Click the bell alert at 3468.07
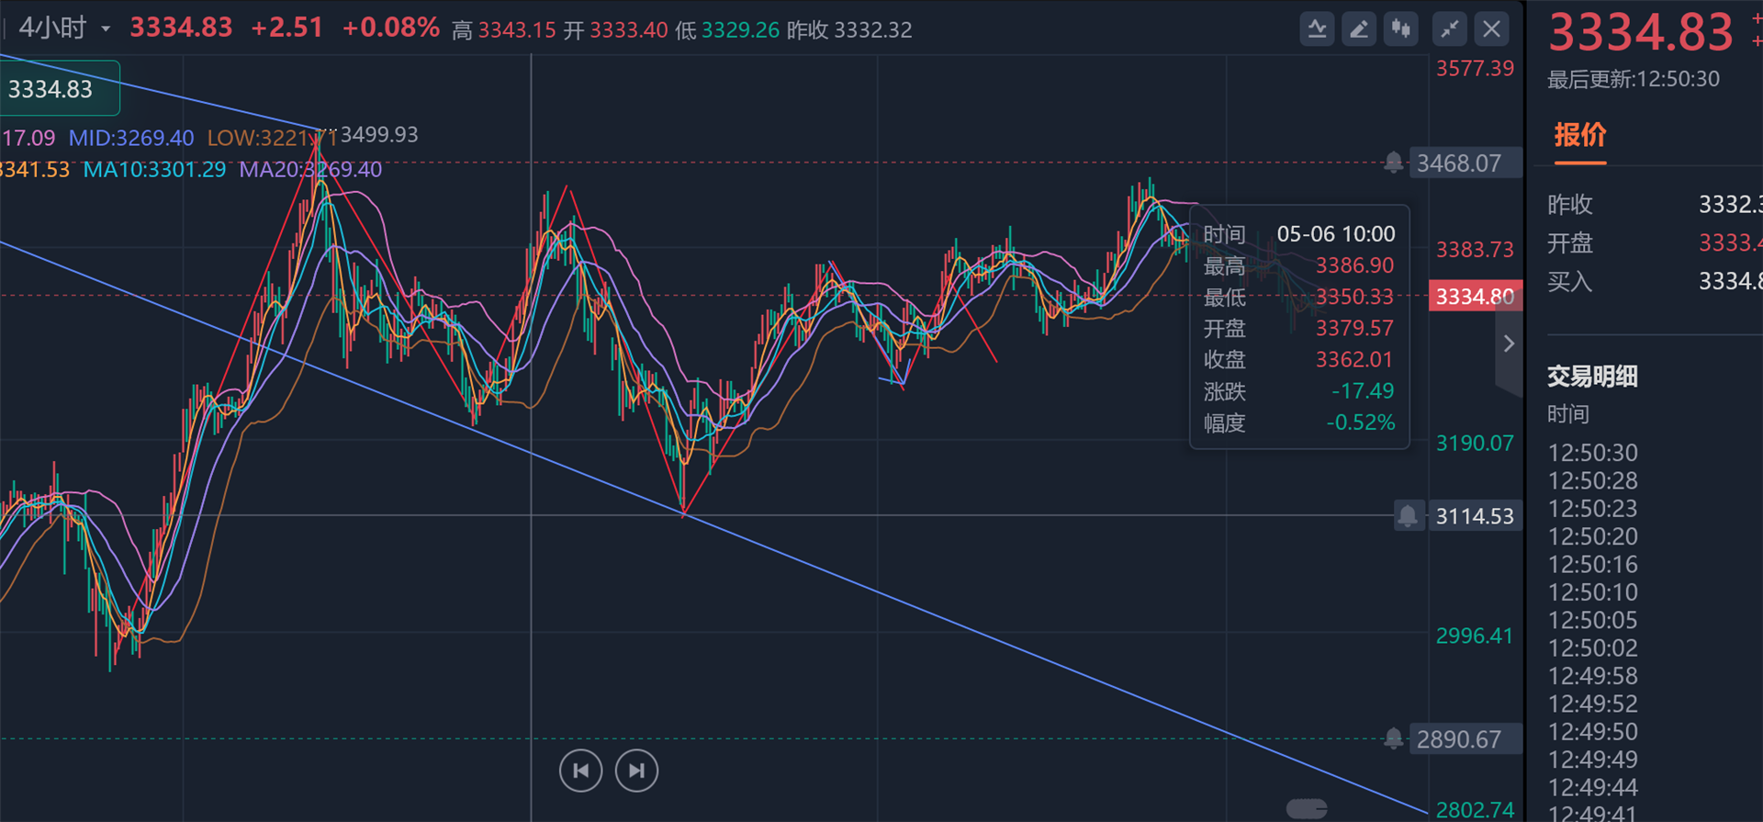Viewport: 1763px width, 822px height. point(1393,163)
